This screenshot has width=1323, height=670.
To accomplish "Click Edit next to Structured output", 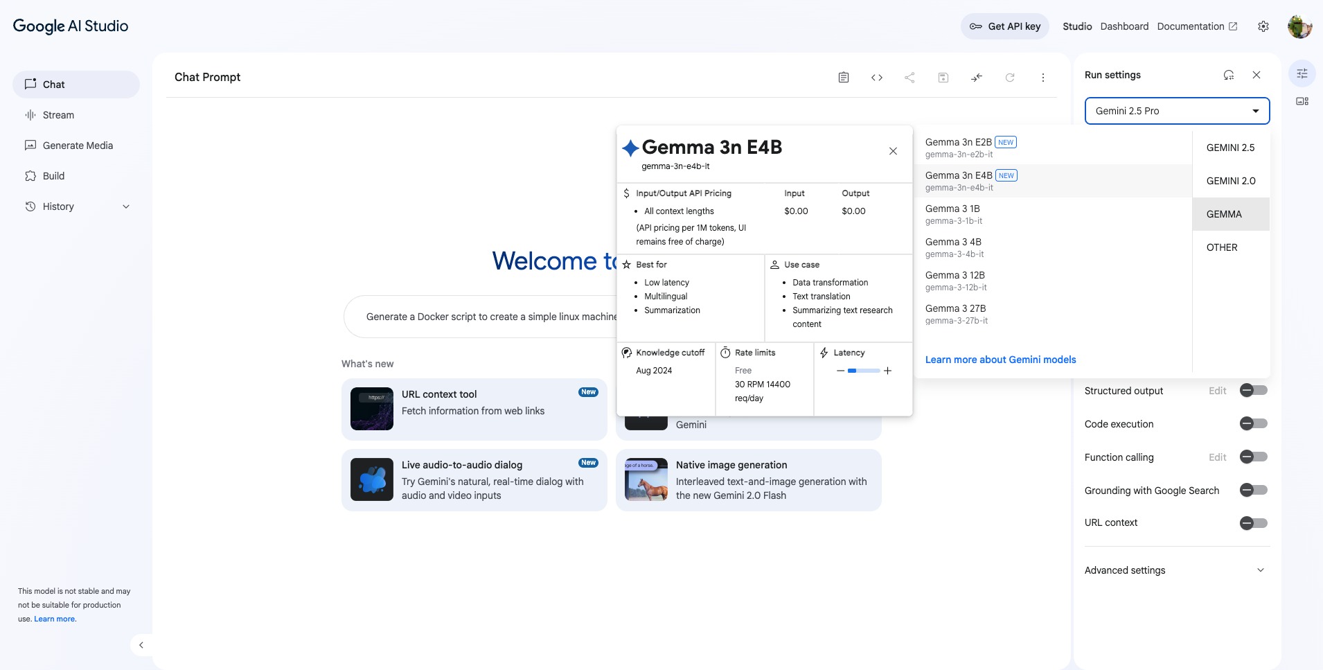I will click(x=1217, y=391).
